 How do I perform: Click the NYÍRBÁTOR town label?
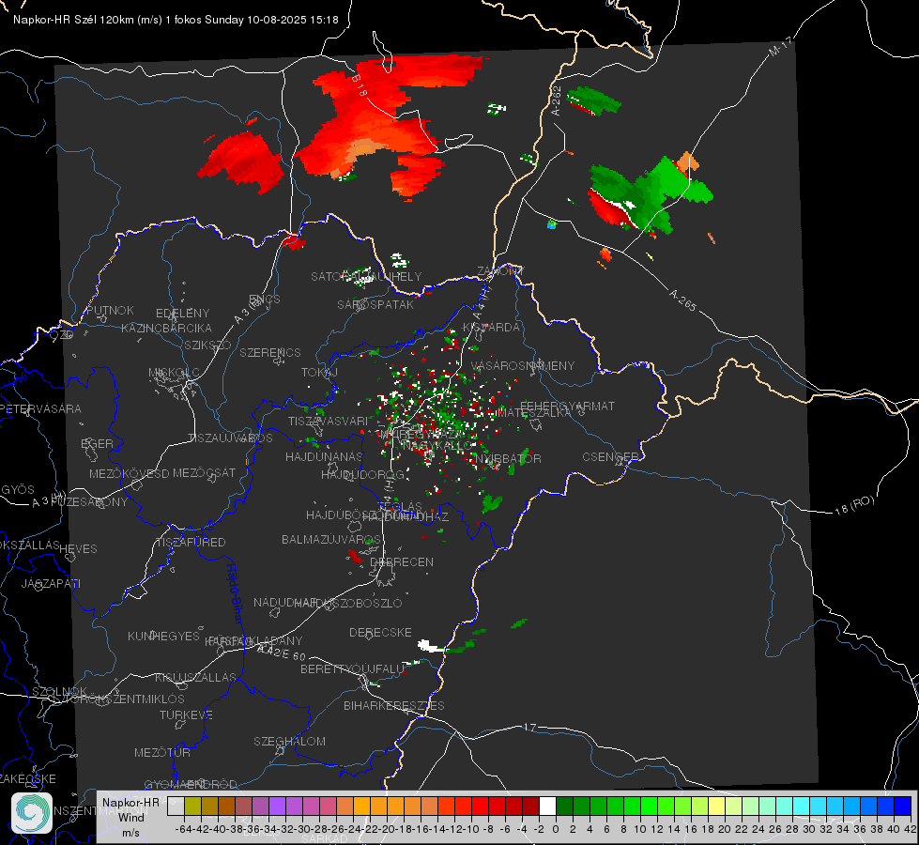(508, 458)
